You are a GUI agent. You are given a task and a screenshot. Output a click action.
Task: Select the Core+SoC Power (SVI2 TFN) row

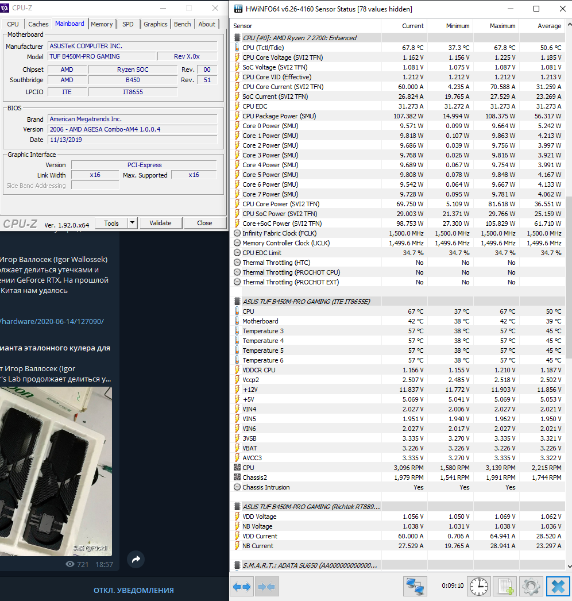tap(399, 224)
